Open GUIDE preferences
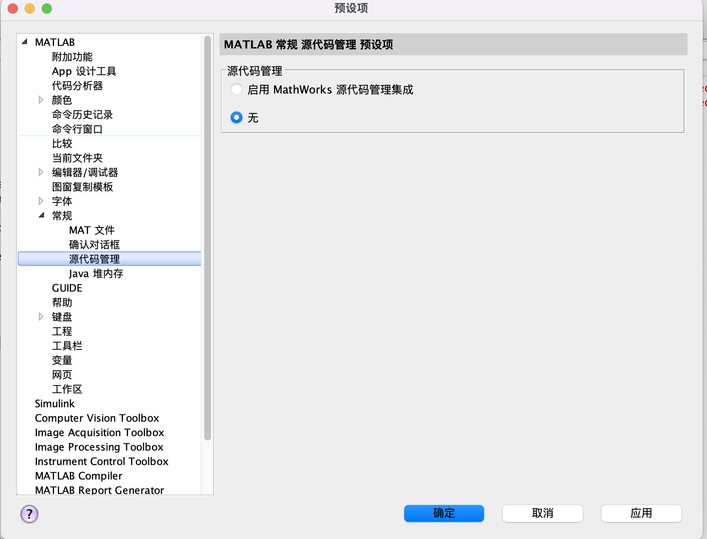707x539 pixels. [66, 288]
